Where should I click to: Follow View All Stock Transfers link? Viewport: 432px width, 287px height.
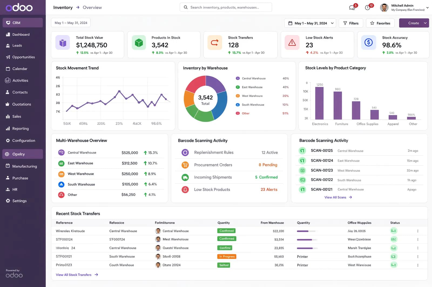click(x=77, y=275)
